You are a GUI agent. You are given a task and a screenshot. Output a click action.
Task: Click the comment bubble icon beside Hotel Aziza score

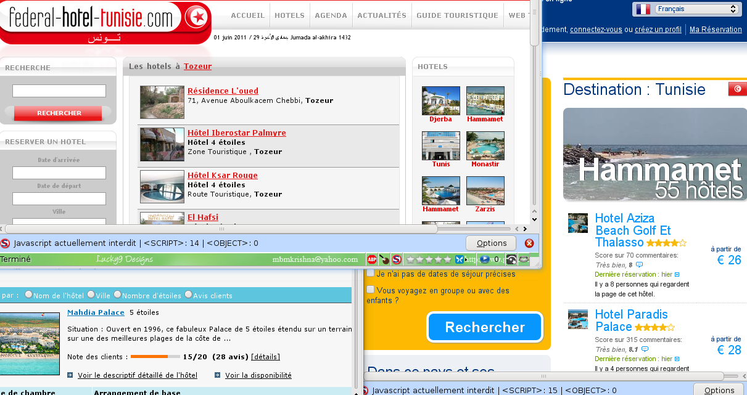click(x=639, y=264)
